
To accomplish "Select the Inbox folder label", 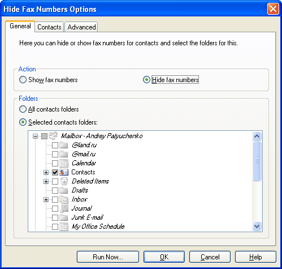I will click(80, 199).
